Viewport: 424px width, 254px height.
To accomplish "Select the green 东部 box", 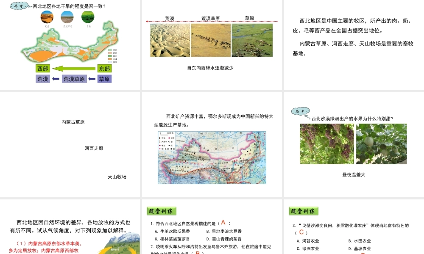I will (104, 69).
